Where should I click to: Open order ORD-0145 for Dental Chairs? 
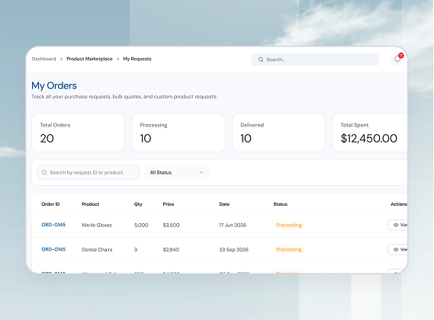click(x=53, y=249)
